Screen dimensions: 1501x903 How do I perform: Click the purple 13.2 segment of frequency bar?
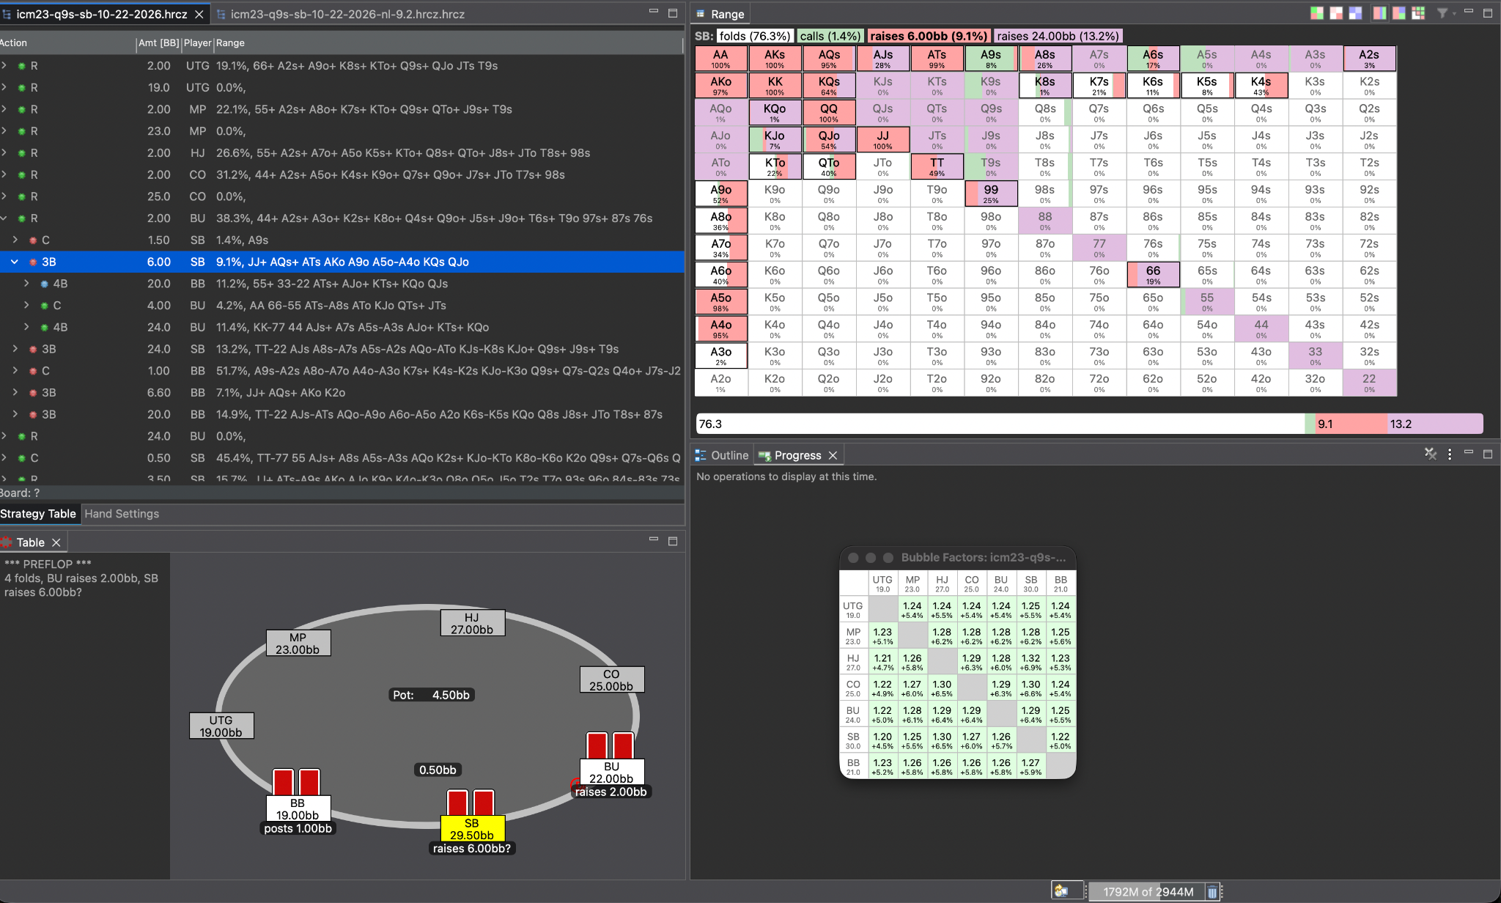1436,424
